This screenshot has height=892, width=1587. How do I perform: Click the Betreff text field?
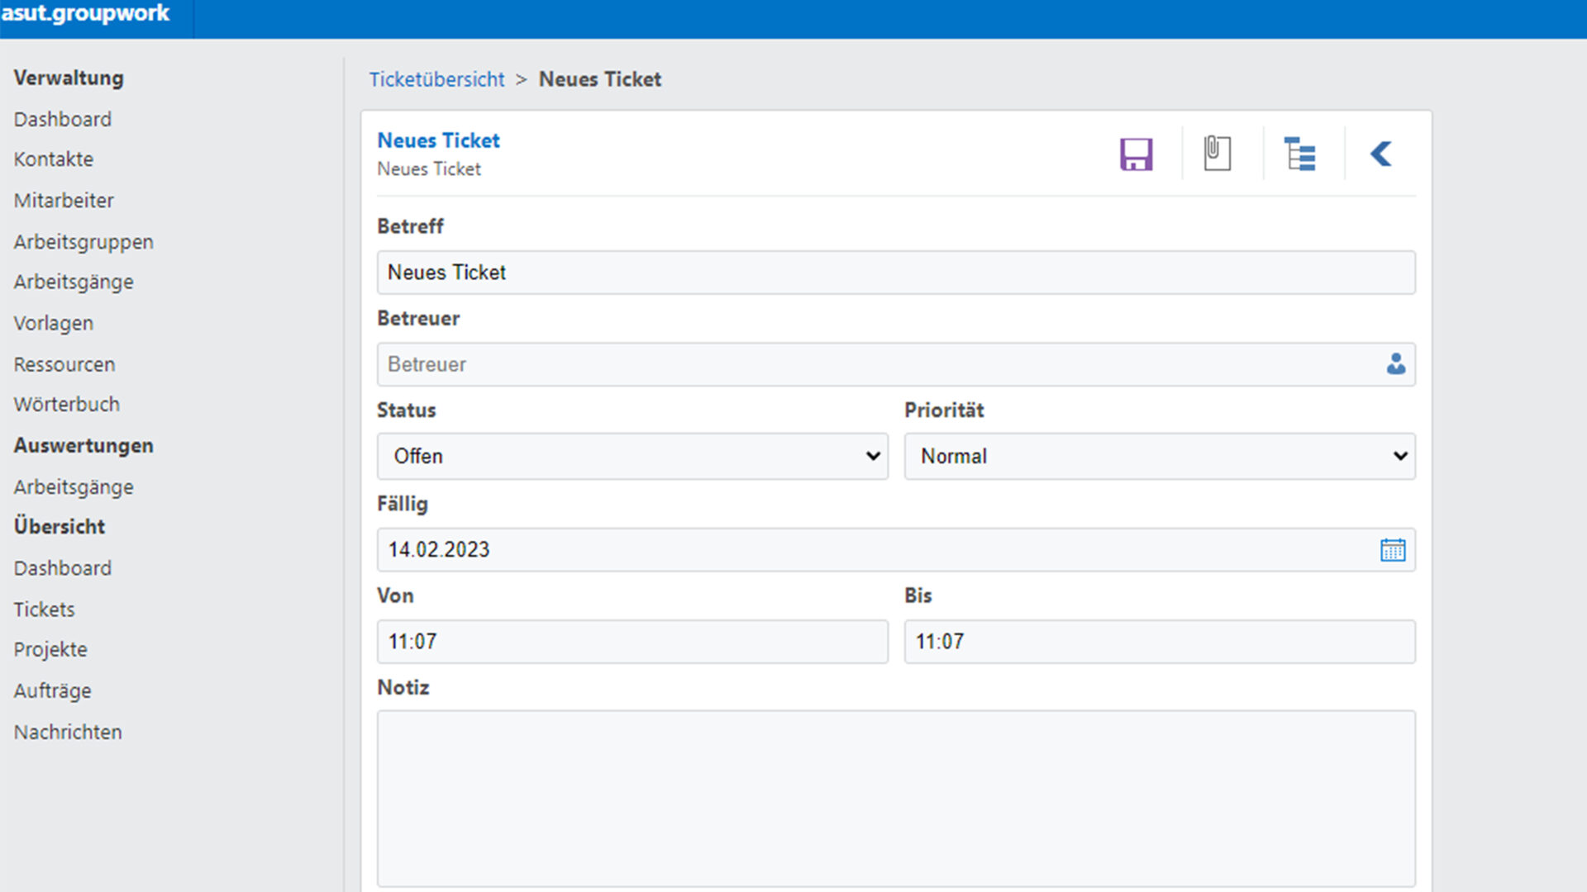click(x=895, y=273)
